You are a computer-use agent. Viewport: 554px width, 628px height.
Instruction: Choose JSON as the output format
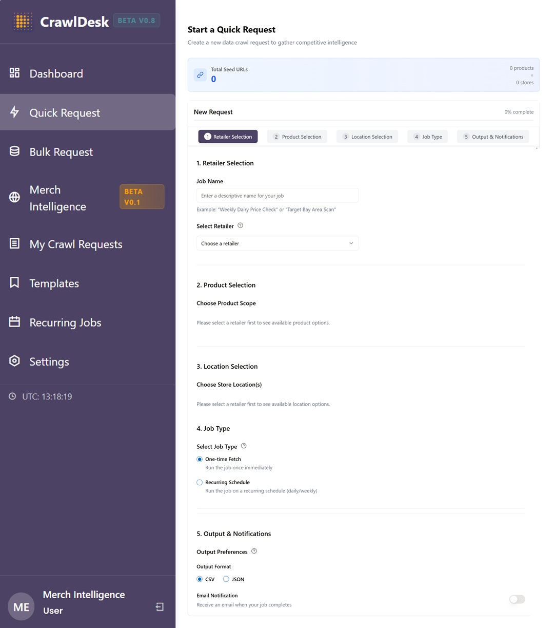point(226,579)
